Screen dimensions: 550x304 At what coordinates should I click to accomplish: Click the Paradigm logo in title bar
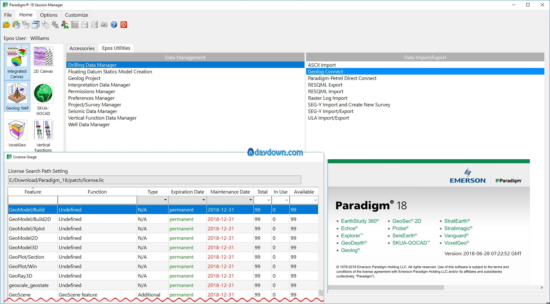pyautogui.click(x=5, y=5)
